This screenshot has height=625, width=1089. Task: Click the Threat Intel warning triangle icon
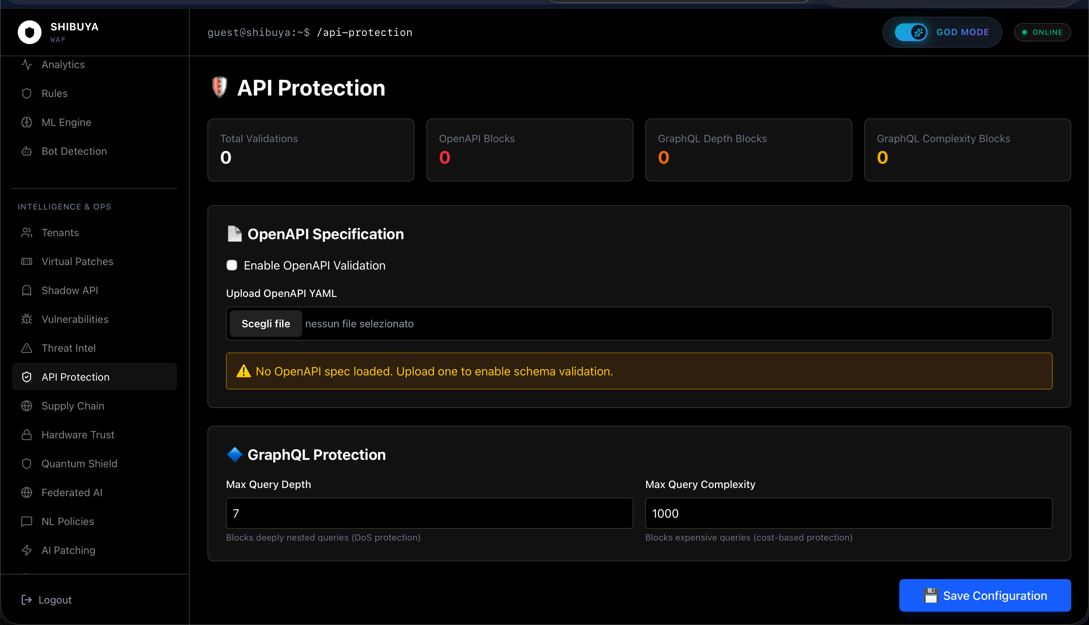click(27, 348)
